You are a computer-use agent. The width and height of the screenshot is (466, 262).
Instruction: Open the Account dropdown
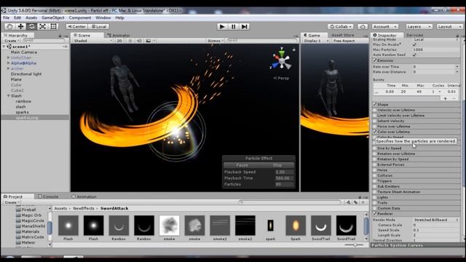pos(384,26)
